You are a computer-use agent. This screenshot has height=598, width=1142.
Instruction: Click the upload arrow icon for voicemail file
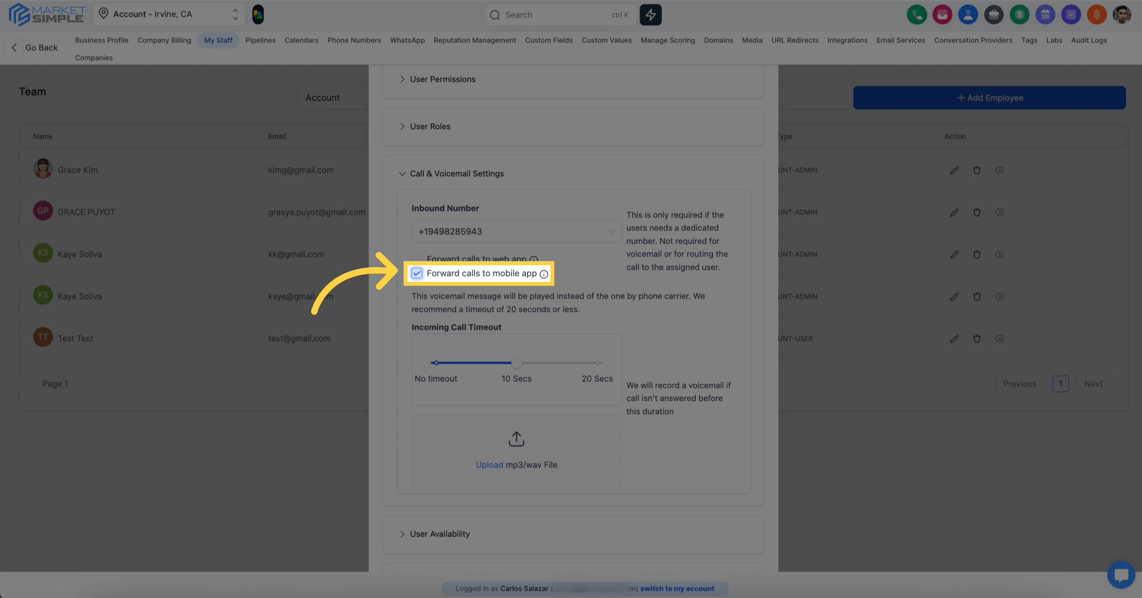tap(516, 439)
